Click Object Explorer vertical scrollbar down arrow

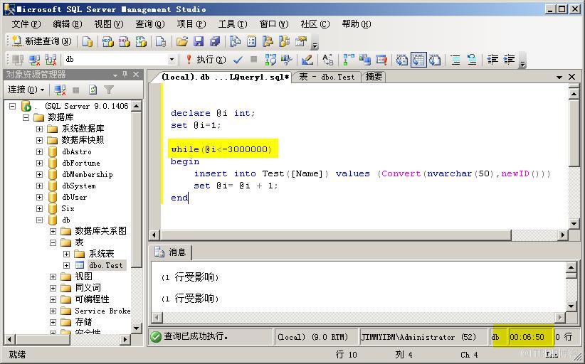[x=137, y=328]
